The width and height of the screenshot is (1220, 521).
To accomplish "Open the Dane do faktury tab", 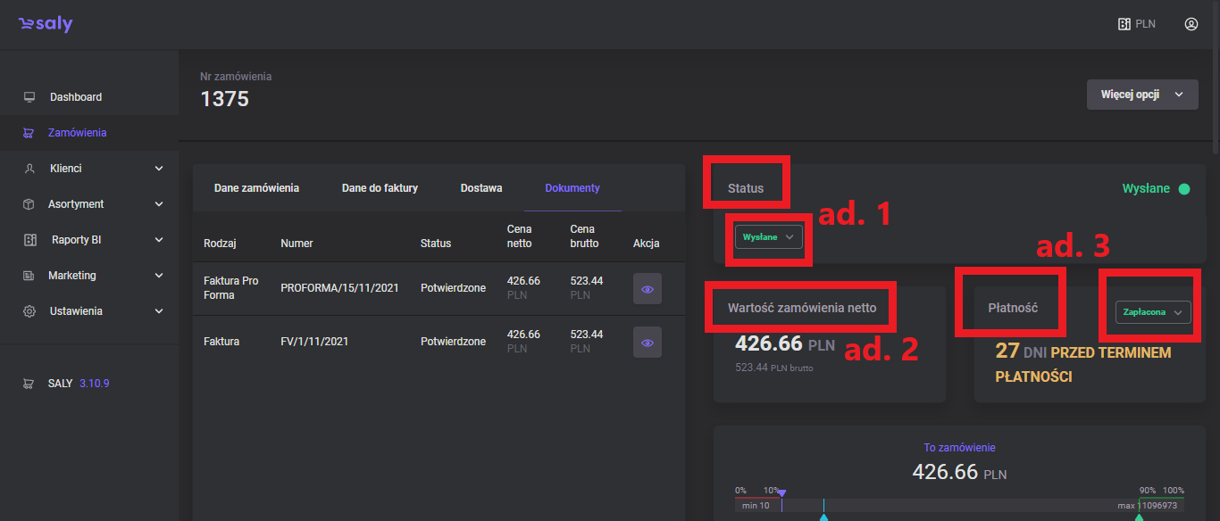I will click(380, 188).
